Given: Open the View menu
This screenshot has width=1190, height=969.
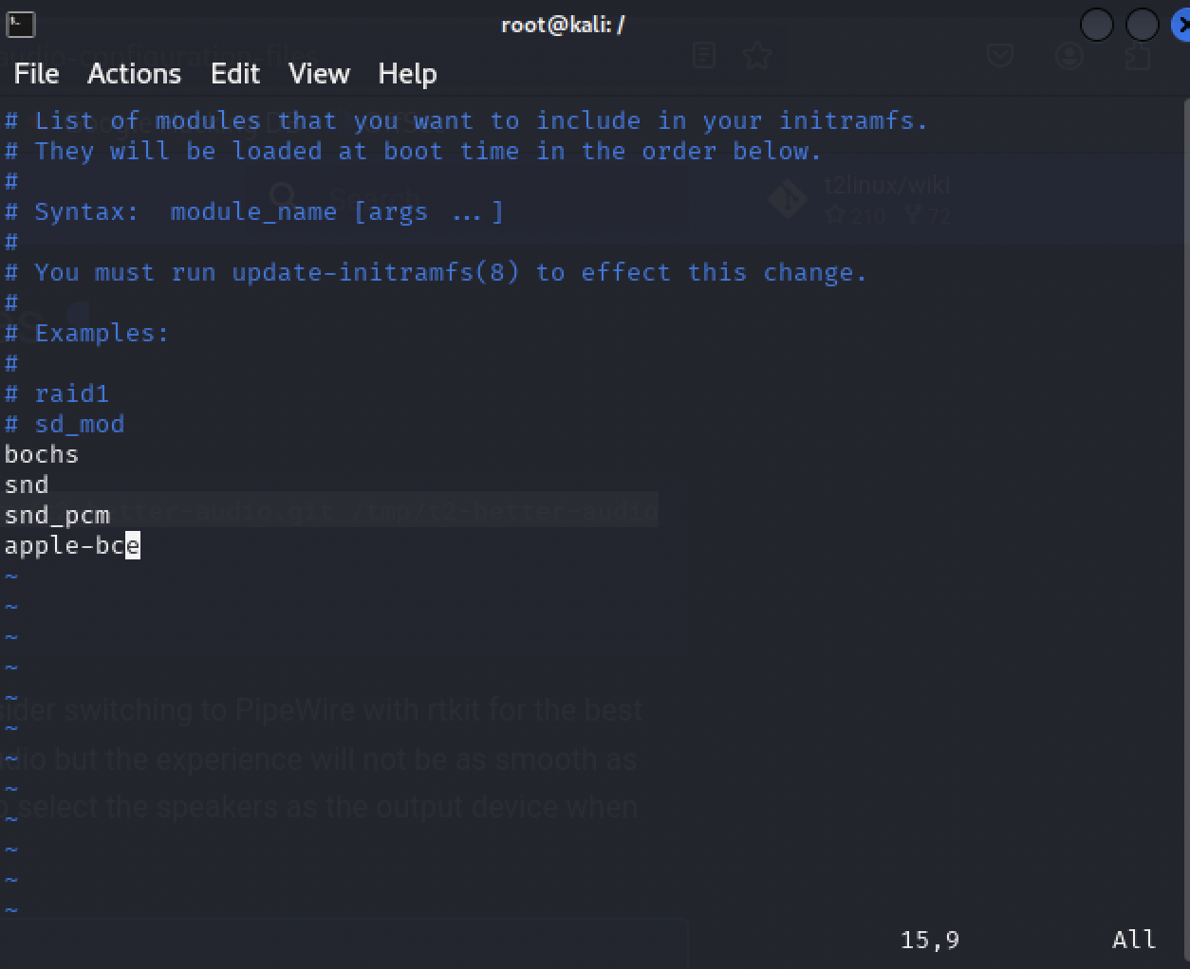Looking at the screenshot, I should point(319,74).
